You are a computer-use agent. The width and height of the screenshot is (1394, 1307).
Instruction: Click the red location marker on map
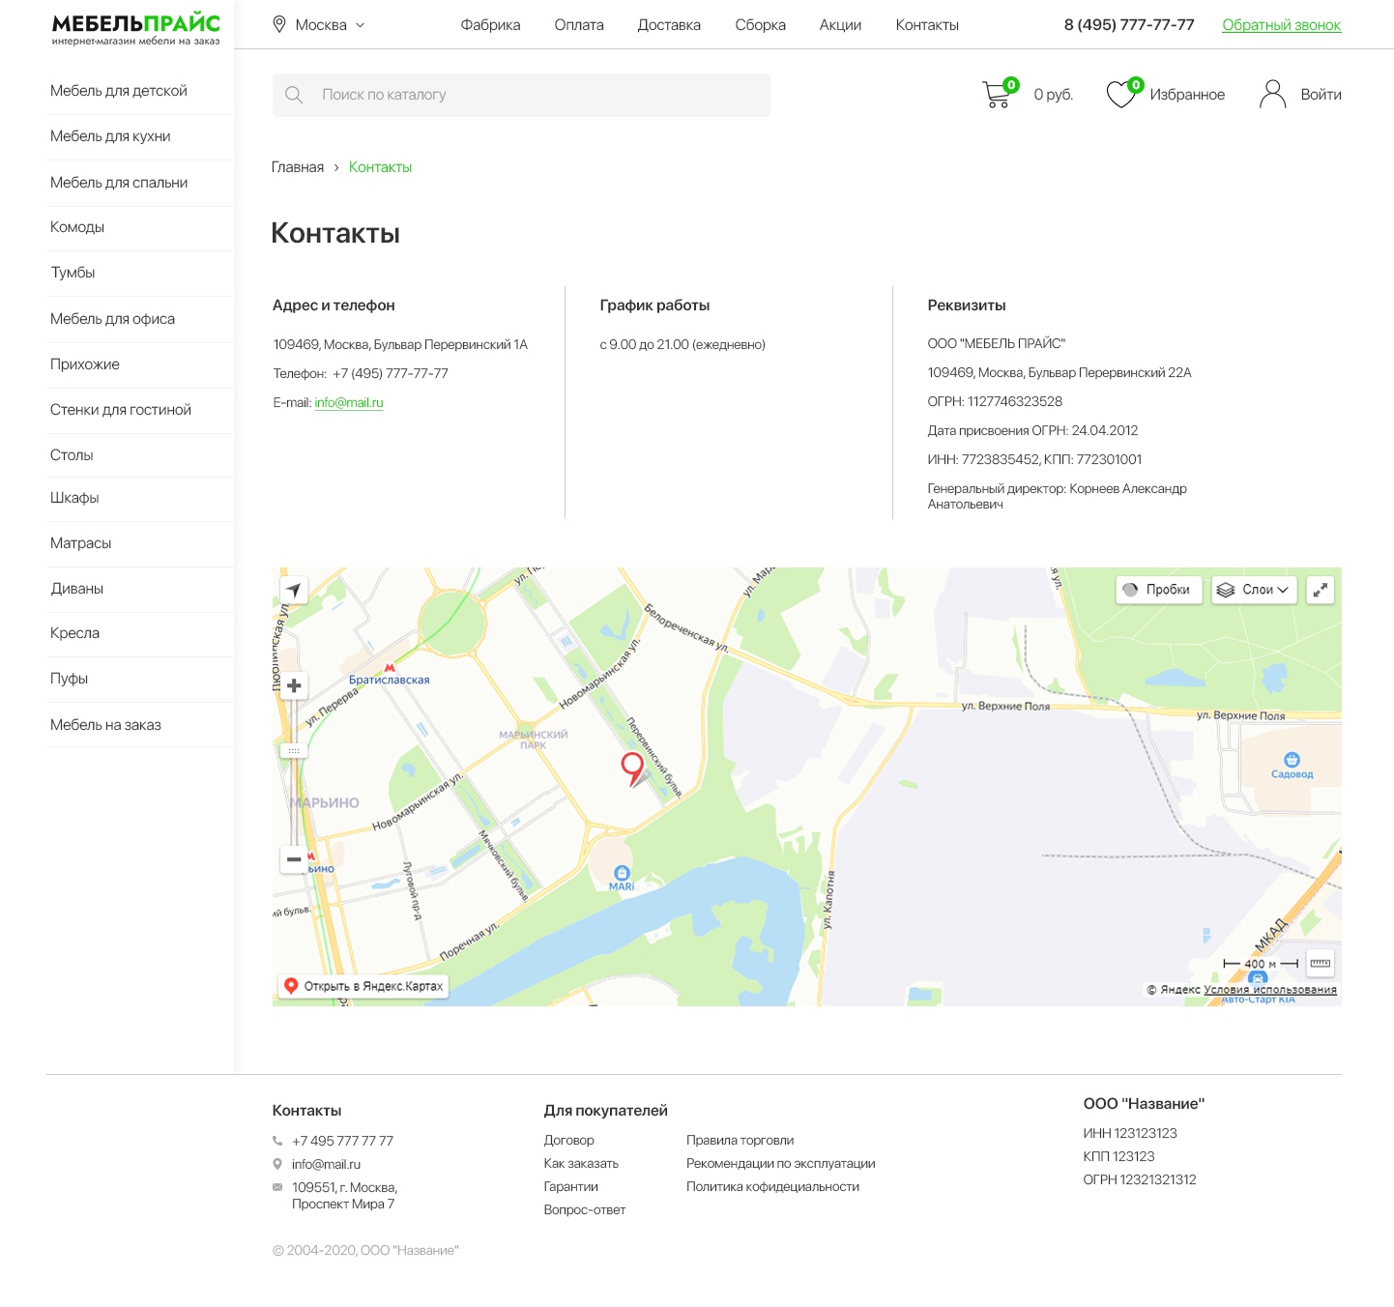(632, 769)
